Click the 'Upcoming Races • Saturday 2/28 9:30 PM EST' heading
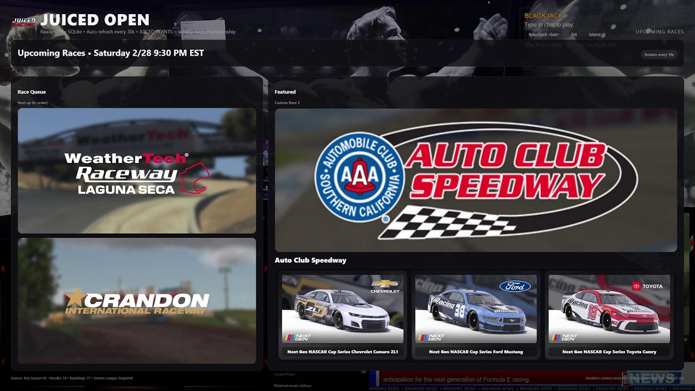Viewport: 695px width, 391px height. click(111, 53)
